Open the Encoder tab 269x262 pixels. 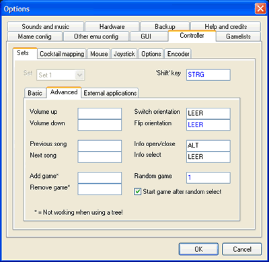tap(178, 54)
